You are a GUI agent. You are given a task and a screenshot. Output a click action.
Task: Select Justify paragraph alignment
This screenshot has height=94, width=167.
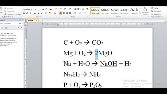point(70,13)
